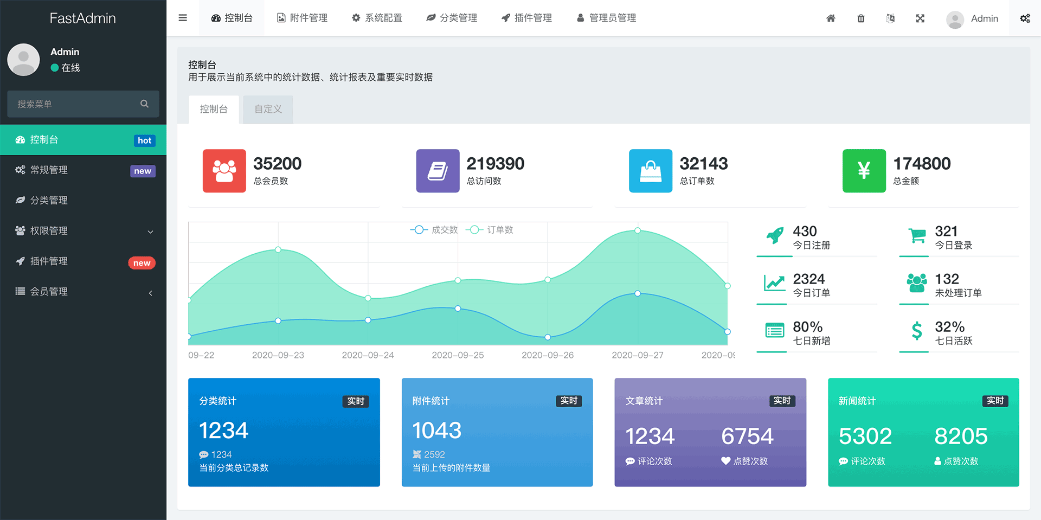This screenshot has height=520, width=1041.
Task: Click the magnifier search icon in sidebar
Action: coord(144,104)
